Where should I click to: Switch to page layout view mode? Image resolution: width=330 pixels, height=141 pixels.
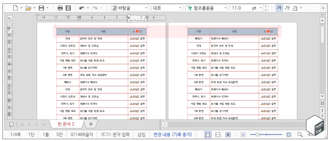click(208, 134)
